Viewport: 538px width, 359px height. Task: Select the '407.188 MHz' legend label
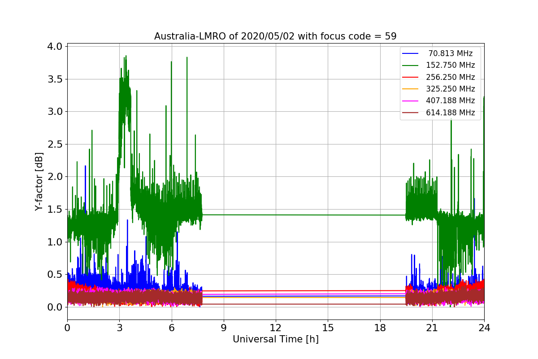[x=451, y=101]
